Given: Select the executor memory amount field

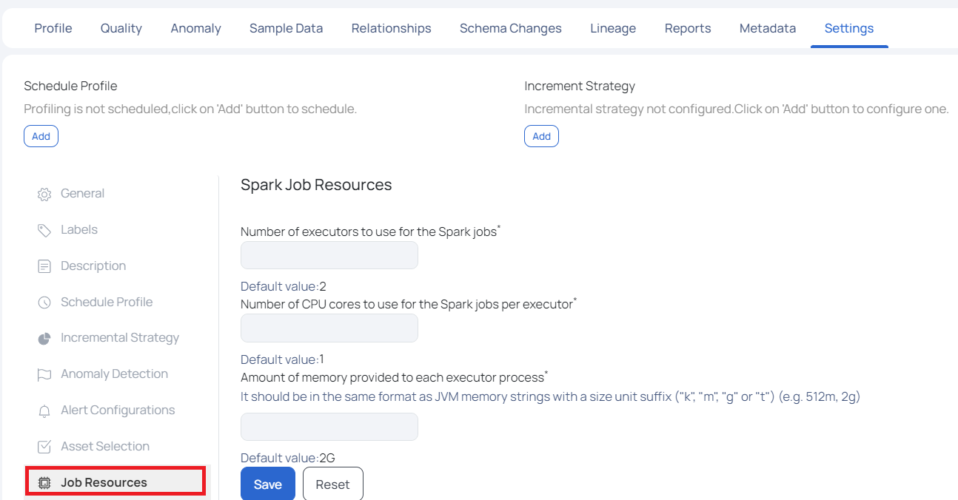Looking at the screenshot, I should click(329, 427).
